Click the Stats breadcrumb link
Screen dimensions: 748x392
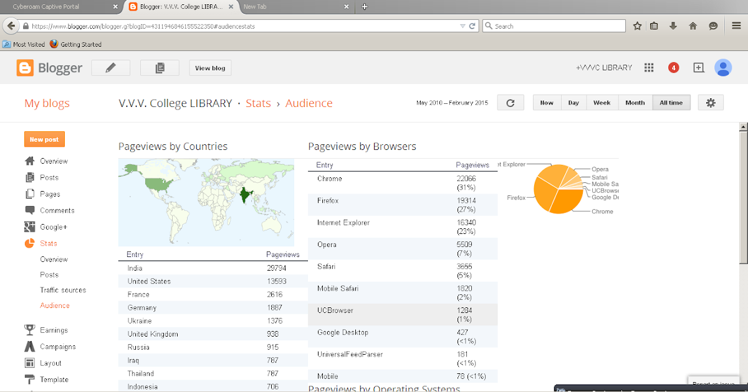pyautogui.click(x=258, y=103)
